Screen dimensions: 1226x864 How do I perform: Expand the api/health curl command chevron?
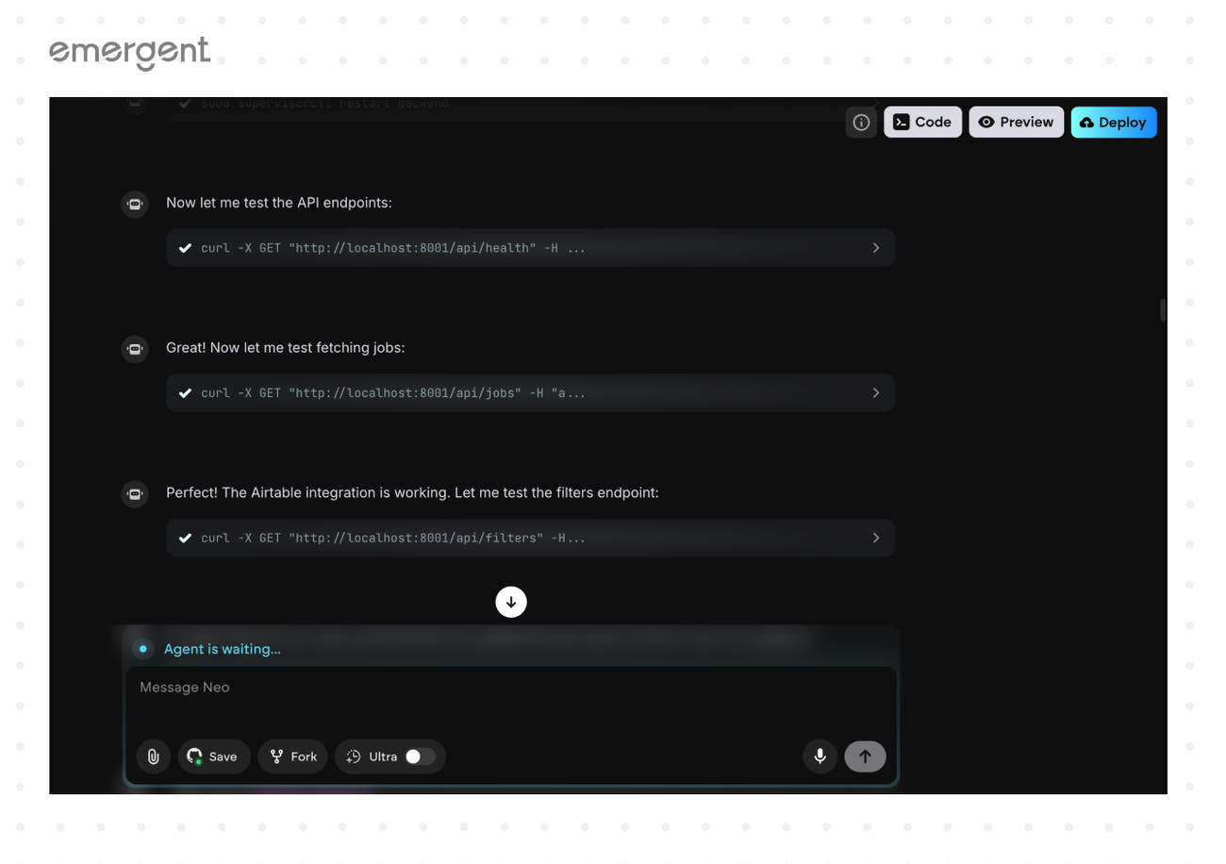click(875, 248)
